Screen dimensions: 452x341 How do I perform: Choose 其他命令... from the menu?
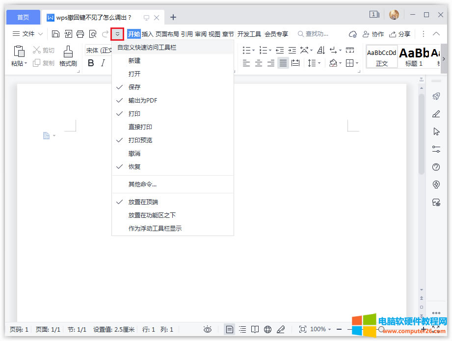coord(142,184)
